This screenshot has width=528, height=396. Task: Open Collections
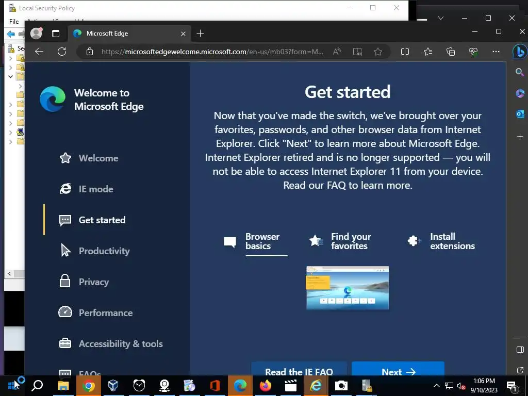coord(451,52)
